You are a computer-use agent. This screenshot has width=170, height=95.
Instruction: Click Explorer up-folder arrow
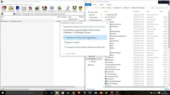(x=96, y=8)
